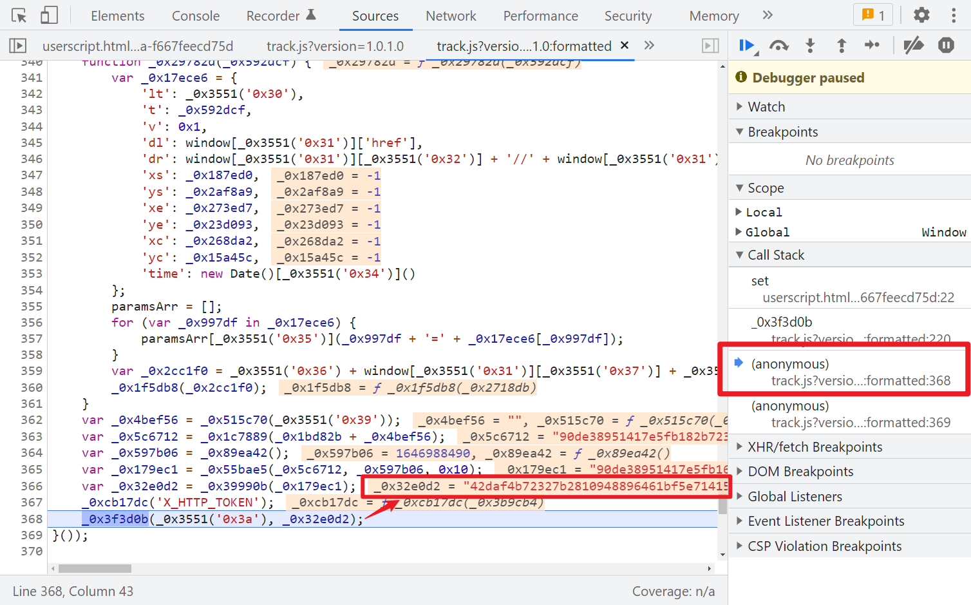Expand DOM Breakpoints section

[x=849, y=471]
